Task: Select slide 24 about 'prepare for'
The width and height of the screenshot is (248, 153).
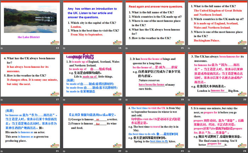Action: [x=216, y=126]
